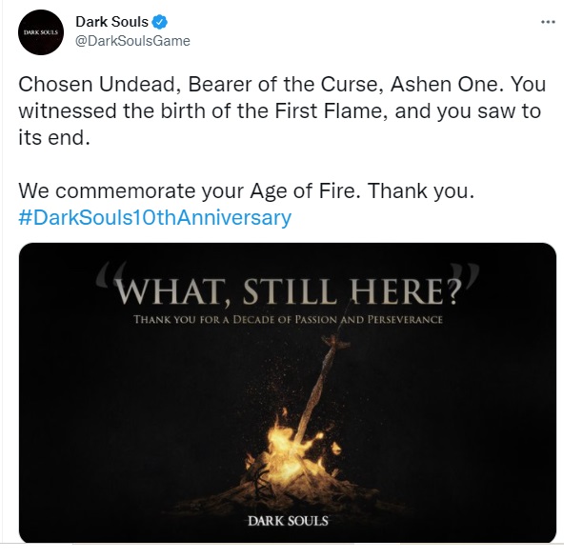Click the "Thank you." text before the hashtag
583x559 pixels.
(421, 191)
